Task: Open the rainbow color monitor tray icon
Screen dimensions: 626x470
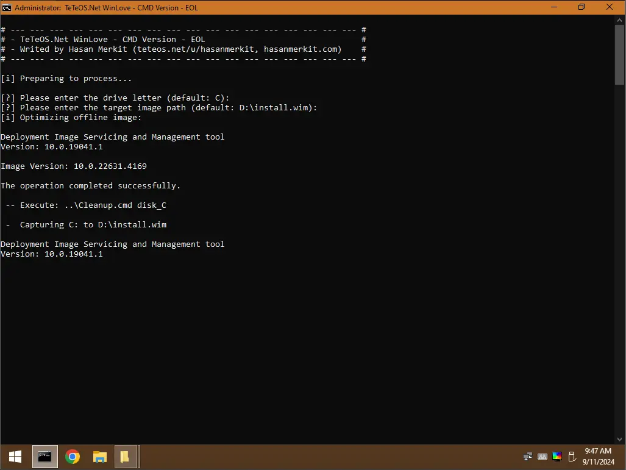Action: [x=557, y=456]
